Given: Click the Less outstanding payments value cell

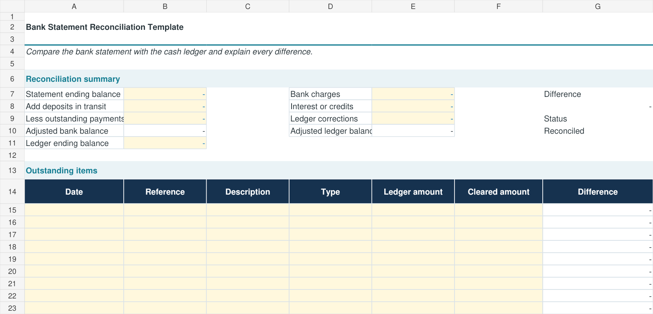Looking at the screenshot, I should pyautogui.click(x=165, y=119).
